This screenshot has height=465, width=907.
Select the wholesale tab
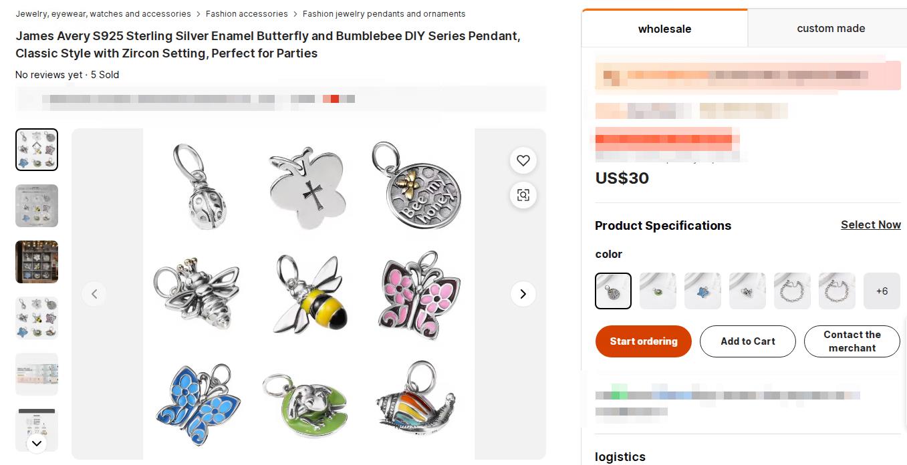point(664,29)
